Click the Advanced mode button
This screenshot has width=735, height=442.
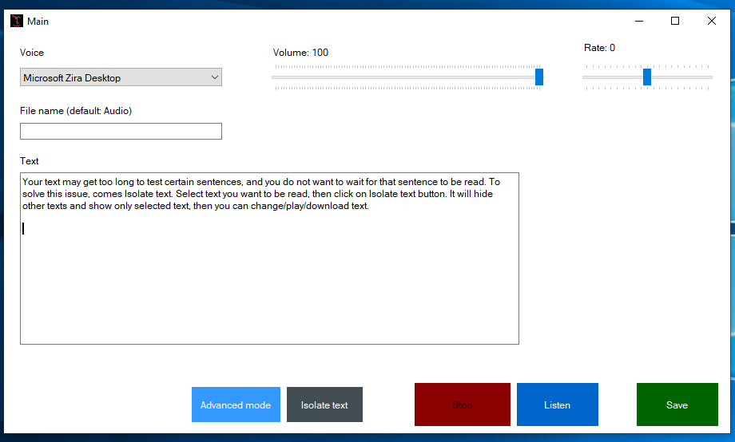click(x=236, y=405)
